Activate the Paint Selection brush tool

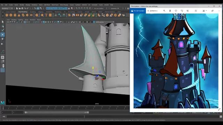[2, 30]
